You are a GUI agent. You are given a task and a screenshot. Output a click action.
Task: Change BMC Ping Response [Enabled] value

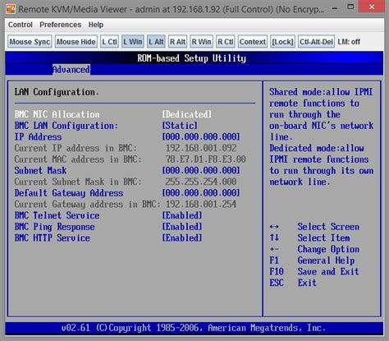point(182,227)
